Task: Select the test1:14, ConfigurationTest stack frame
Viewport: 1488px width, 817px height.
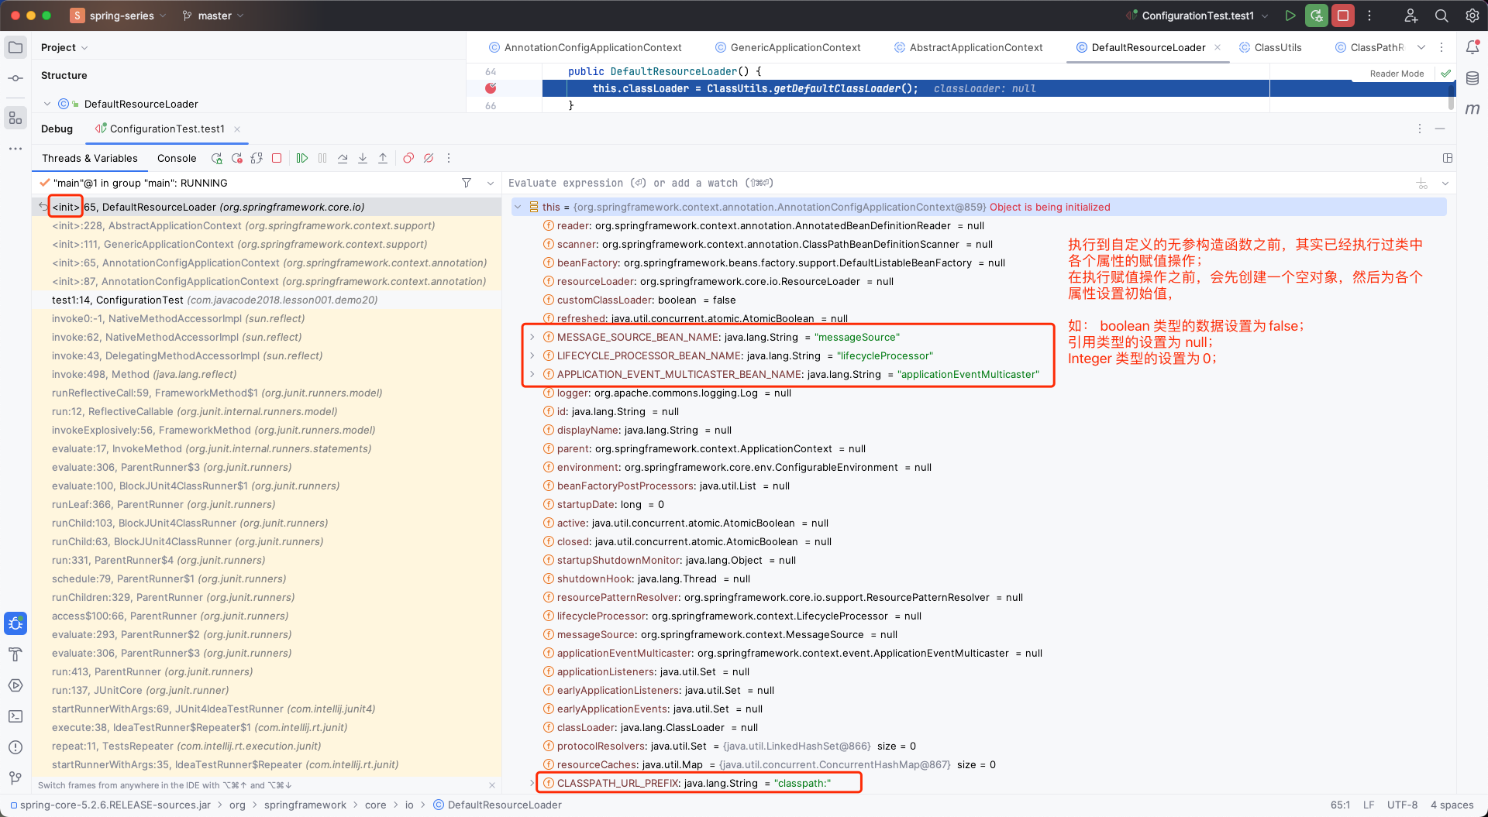Action: 215,300
